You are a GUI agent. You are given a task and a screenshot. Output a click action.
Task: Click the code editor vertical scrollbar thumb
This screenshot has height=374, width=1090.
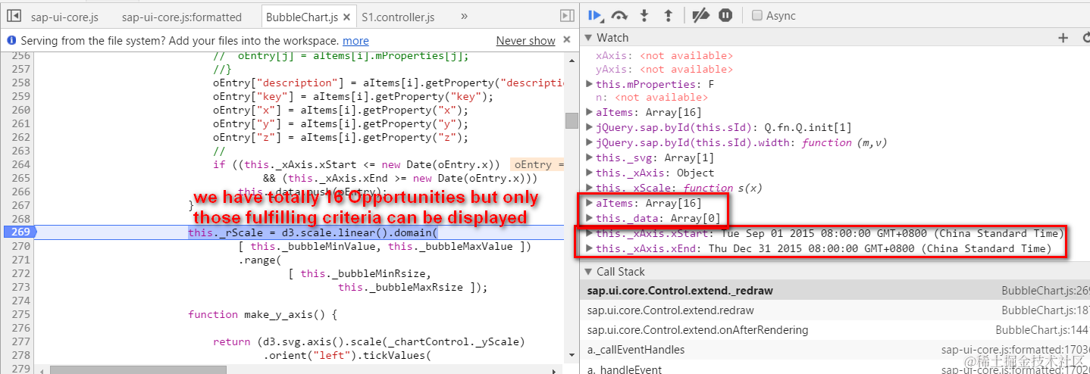[572, 121]
